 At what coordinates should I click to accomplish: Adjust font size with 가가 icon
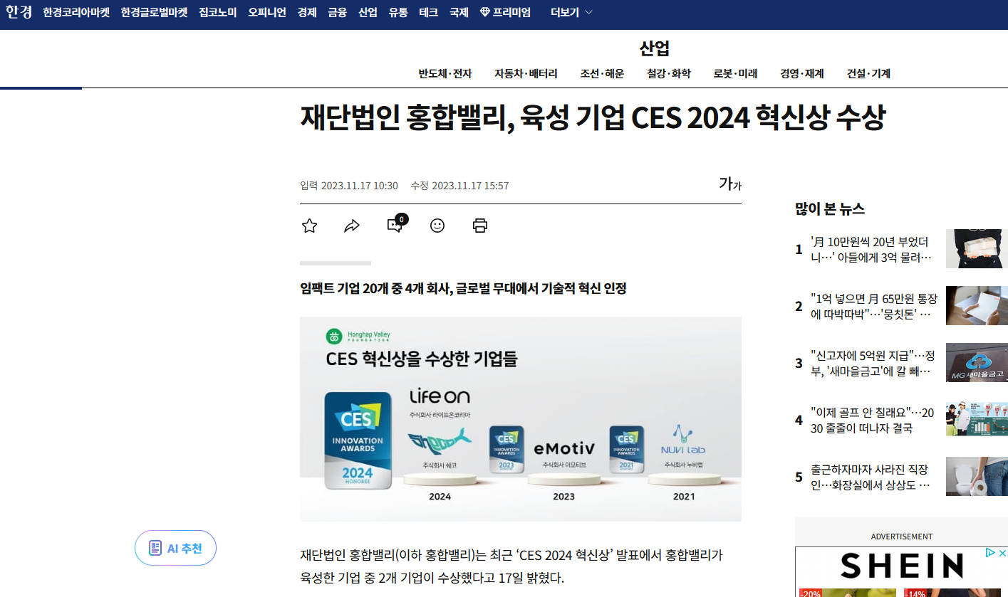point(730,184)
